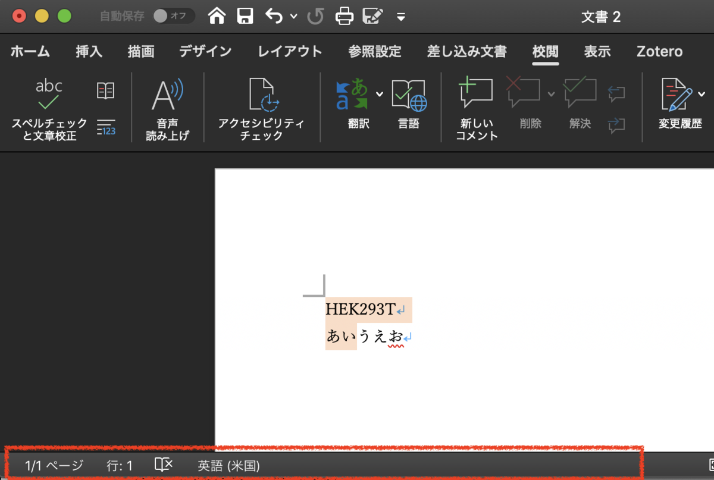Show the word count 123 icon

coord(106,127)
